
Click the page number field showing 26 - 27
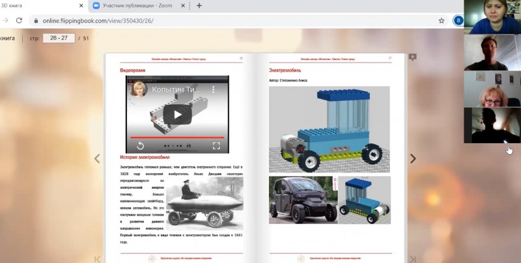point(59,38)
